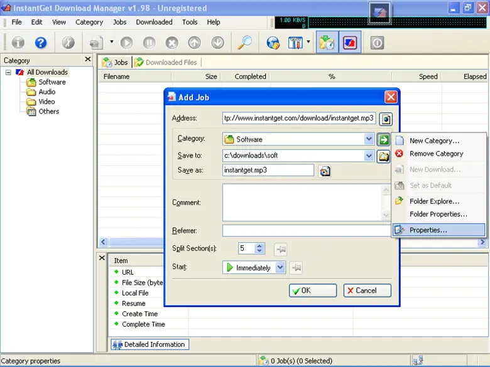
Task: Click the globe browser icon in toolbar
Action: (x=273, y=43)
